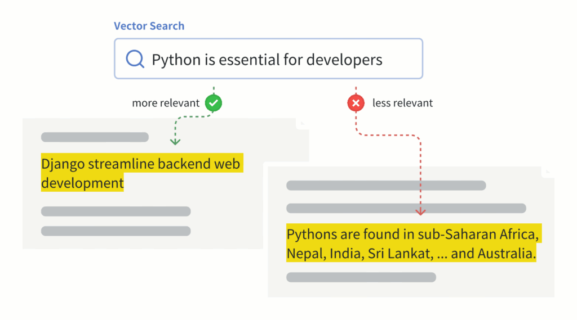Click the Vector Search heading
This screenshot has height=320, width=577.
pos(149,26)
